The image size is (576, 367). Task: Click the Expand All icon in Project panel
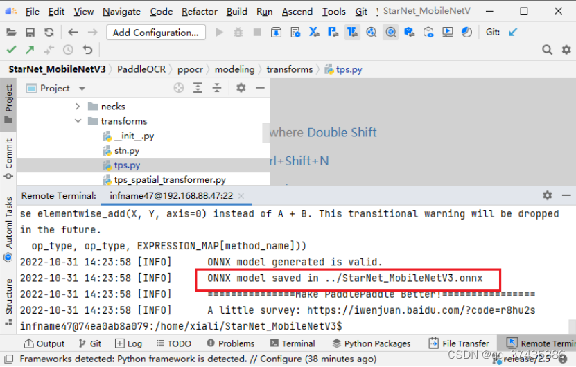pyautogui.click(x=198, y=88)
